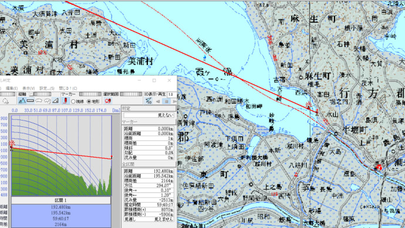
Task: Click the 縦軸 small stepper button
Action: 31,94
